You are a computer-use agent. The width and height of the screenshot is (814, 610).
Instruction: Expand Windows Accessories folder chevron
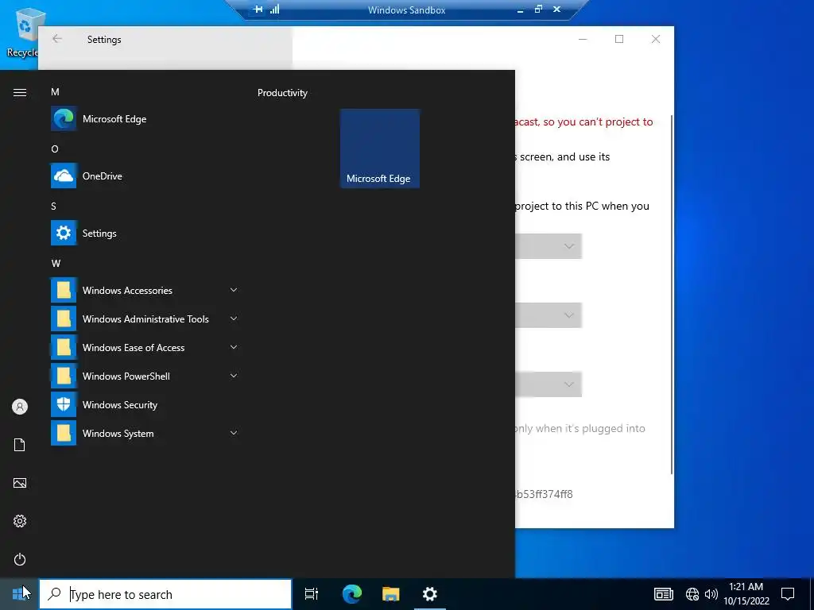[x=234, y=290]
